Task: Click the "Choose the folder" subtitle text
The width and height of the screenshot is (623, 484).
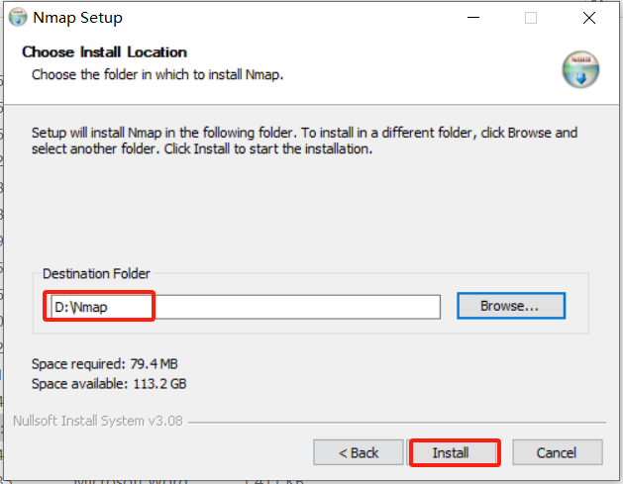Action: [x=157, y=74]
